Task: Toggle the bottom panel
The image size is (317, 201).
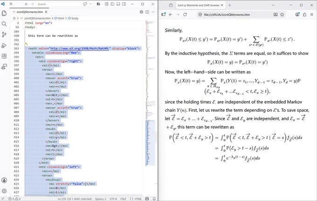Action: click(118, 4)
